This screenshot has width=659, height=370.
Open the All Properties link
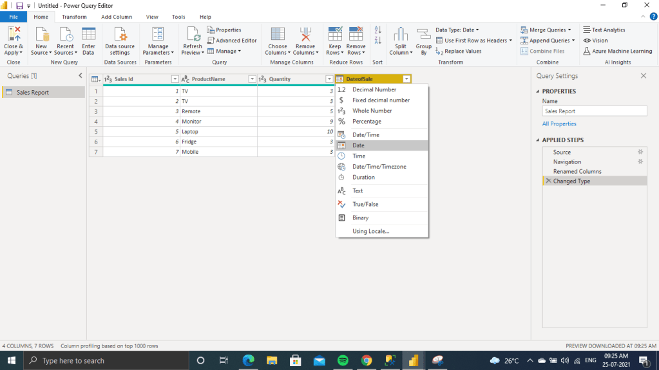[x=559, y=124]
